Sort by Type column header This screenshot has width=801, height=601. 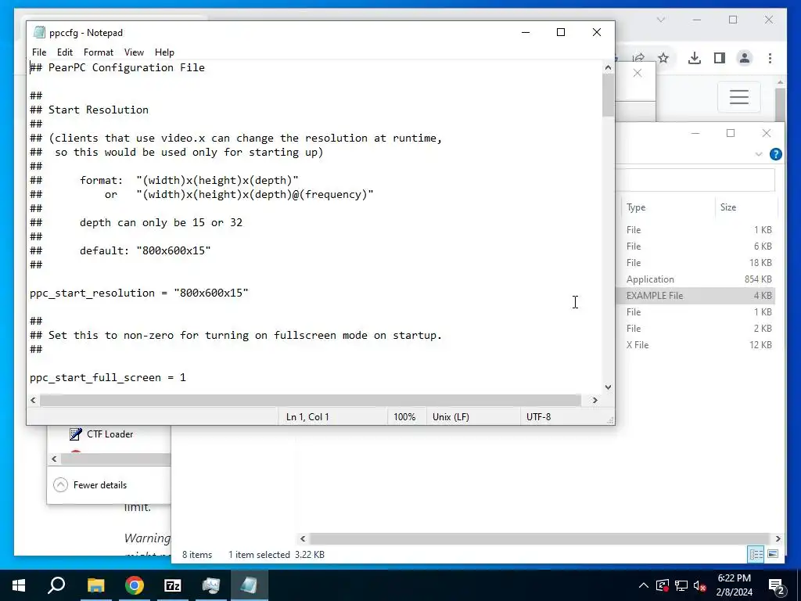click(636, 207)
